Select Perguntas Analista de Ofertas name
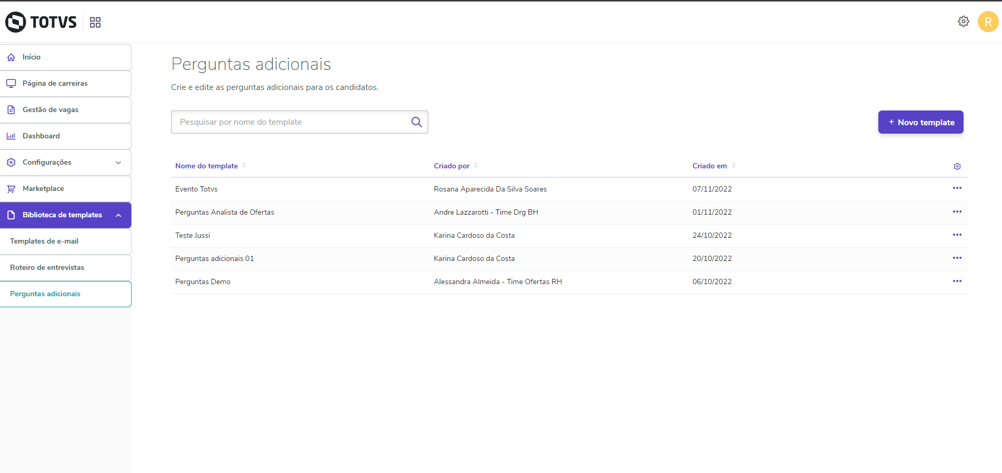This screenshot has width=1002, height=473. tap(225, 212)
